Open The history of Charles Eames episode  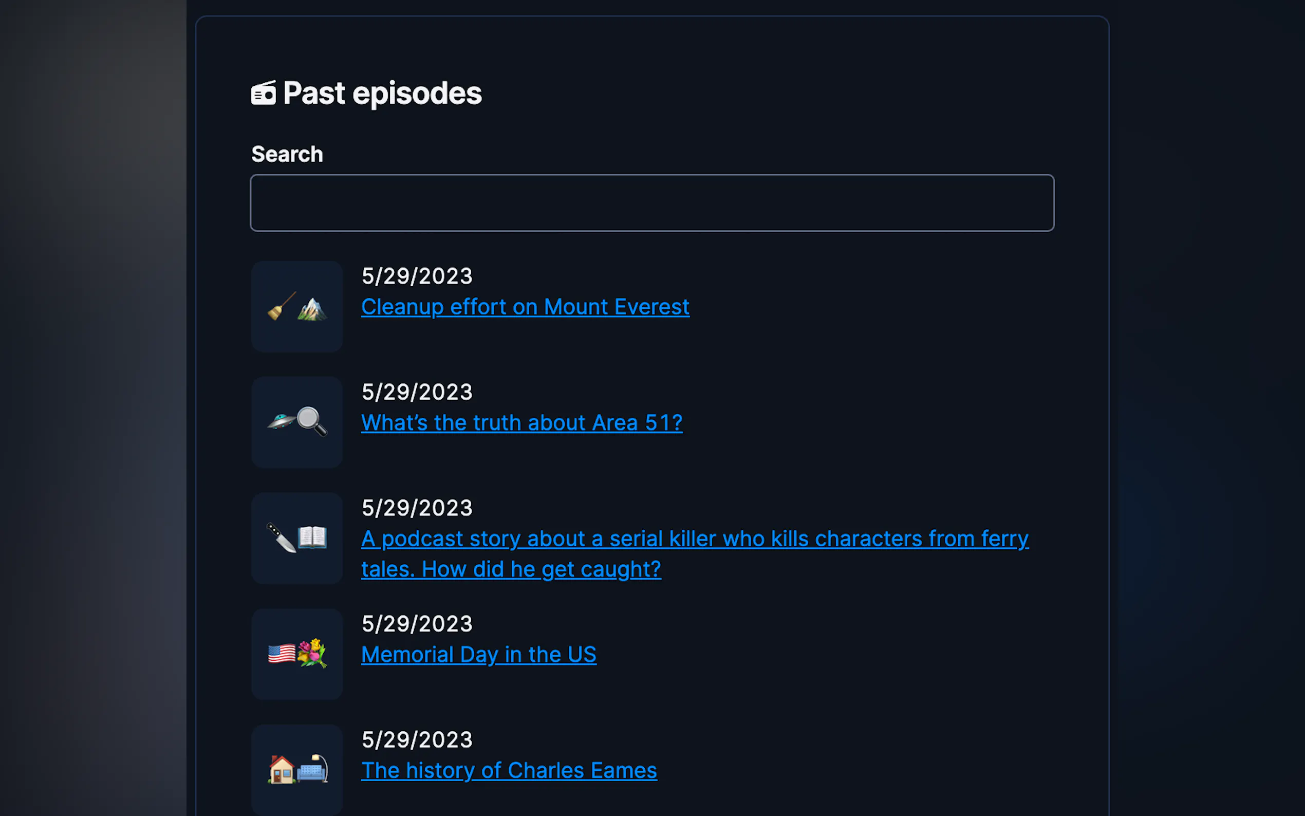(509, 770)
